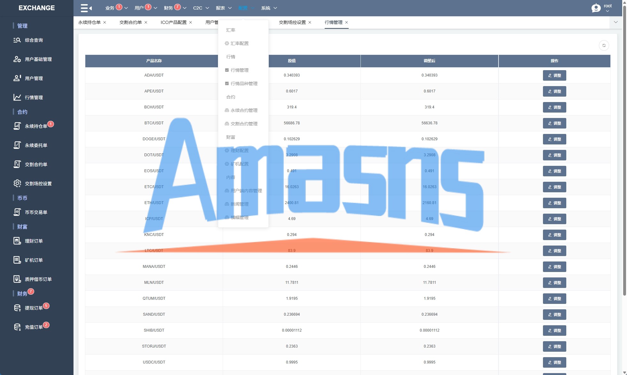
Task: Click 调整 button for USDC/USDT
Action: click(554, 363)
